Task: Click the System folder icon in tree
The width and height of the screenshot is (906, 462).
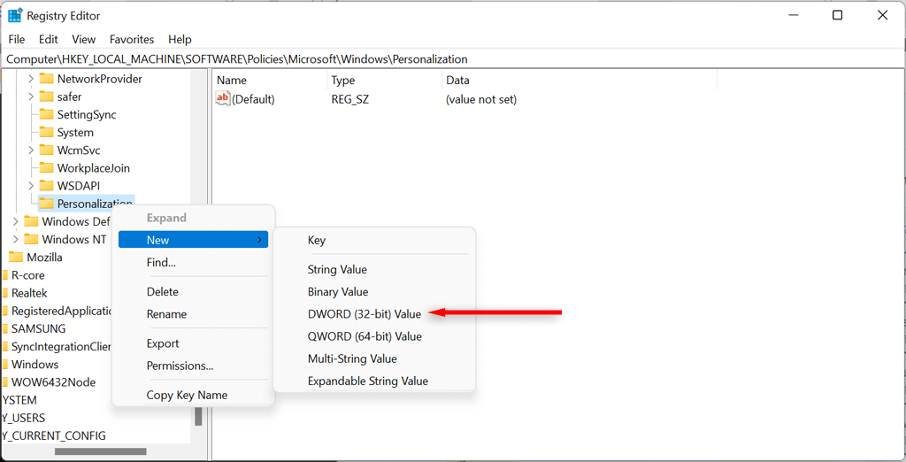Action: point(47,133)
